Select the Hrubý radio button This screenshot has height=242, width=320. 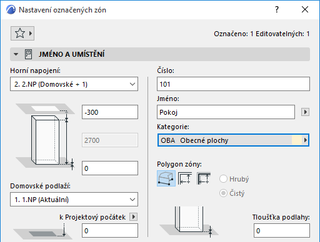coord(223,179)
